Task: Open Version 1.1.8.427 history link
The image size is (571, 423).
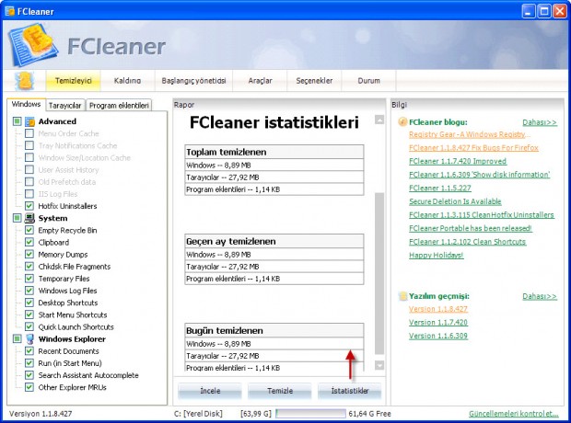Action: [x=438, y=309]
